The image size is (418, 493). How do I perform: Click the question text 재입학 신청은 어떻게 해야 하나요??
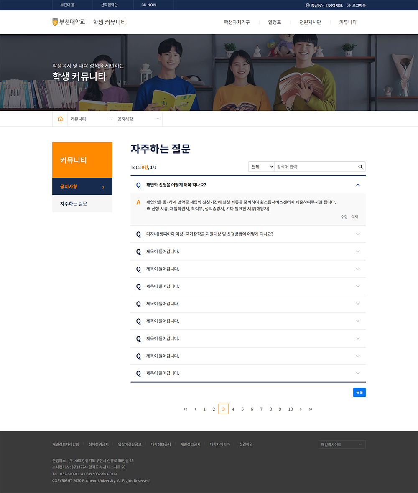pyautogui.click(x=176, y=185)
